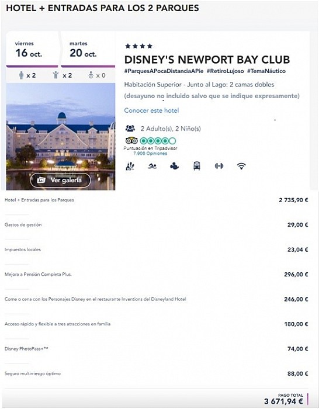Image resolution: width=319 pixels, height=409 pixels.
Task: Open the Conocer este hotel link
Action: point(151,110)
